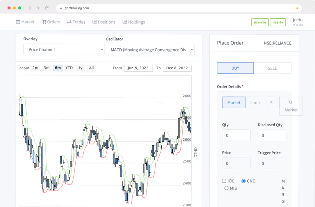
Task: Enable the IOC checkbox
Action: pos(224,181)
